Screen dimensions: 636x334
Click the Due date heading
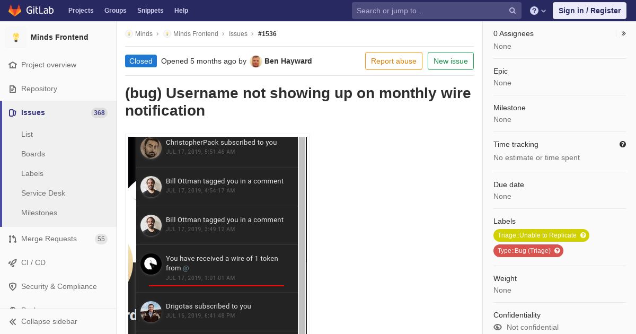point(509,184)
